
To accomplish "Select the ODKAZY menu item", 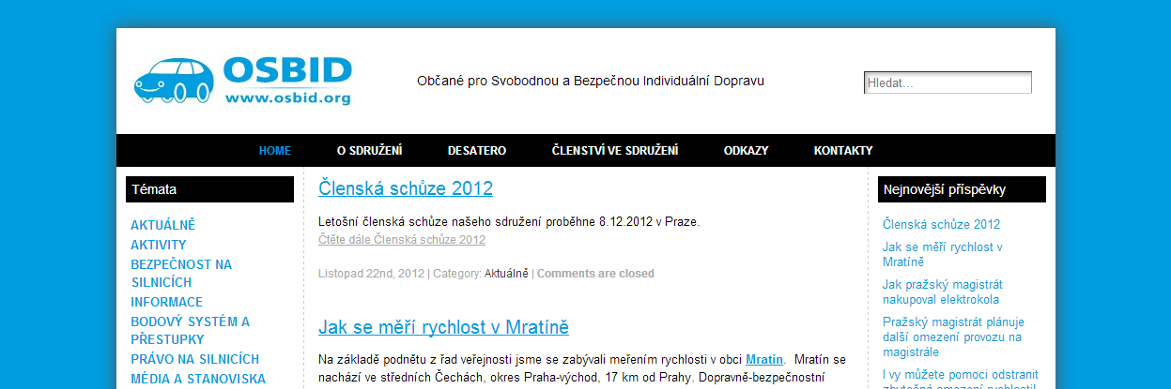I will click(x=746, y=151).
